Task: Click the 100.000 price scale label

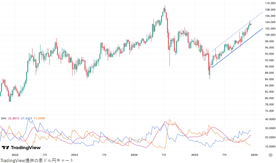Action: pos(270,35)
